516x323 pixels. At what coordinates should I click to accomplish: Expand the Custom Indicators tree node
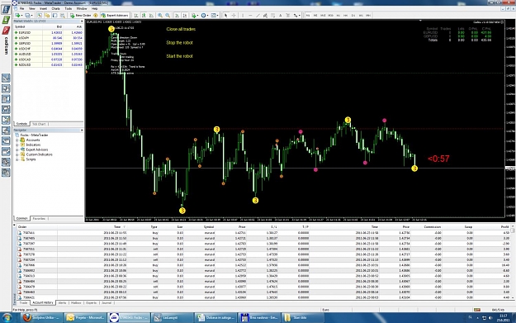[17, 154]
